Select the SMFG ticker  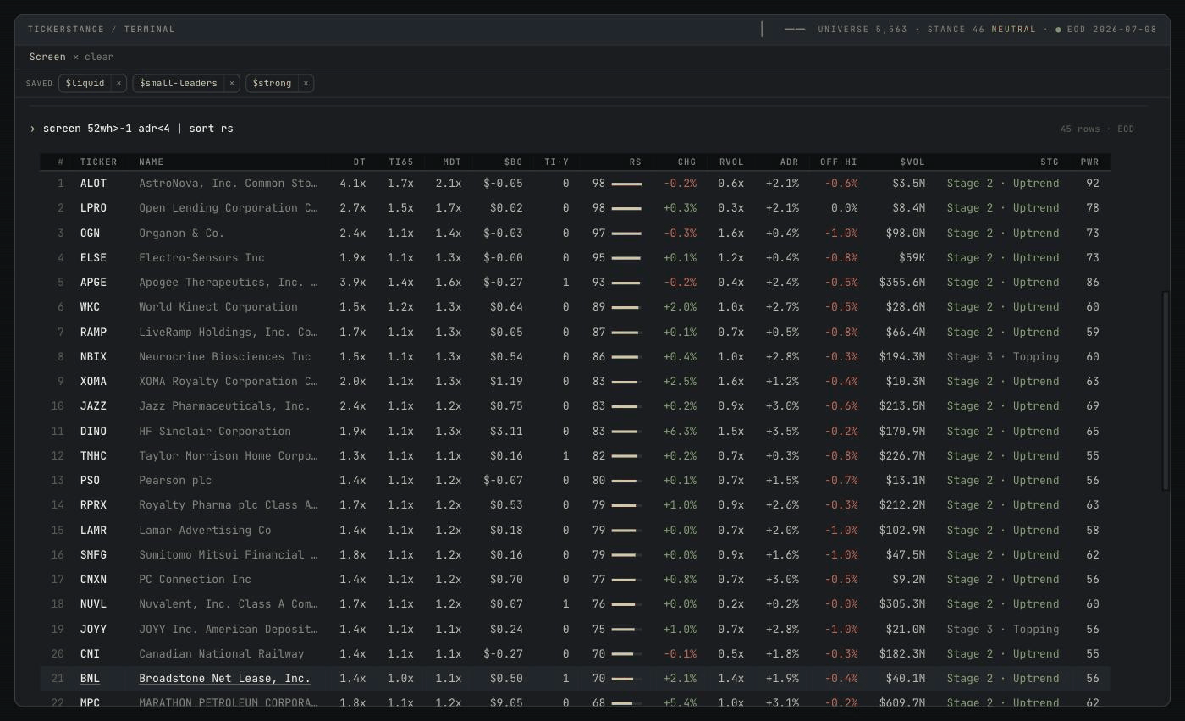tap(93, 554)
